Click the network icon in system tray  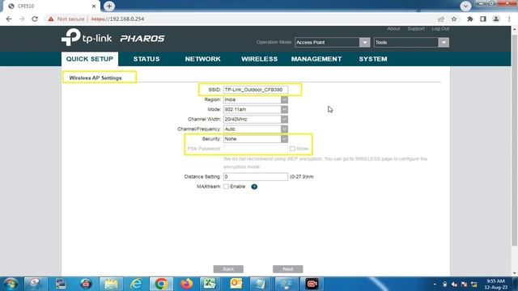click(474, 284)
